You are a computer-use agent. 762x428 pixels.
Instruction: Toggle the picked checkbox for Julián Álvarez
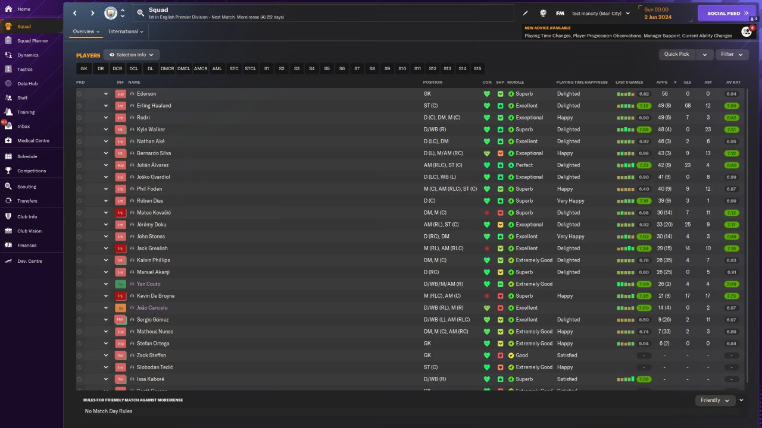click(x=80, y=165)
